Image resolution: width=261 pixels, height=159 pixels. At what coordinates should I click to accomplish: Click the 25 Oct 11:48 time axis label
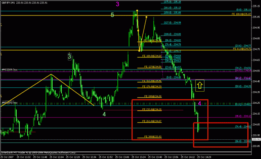pos(40,157)
